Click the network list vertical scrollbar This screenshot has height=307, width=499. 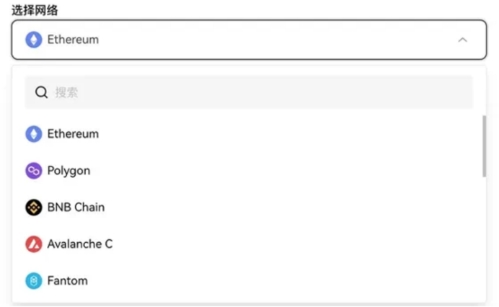click(x=485, y=146)
